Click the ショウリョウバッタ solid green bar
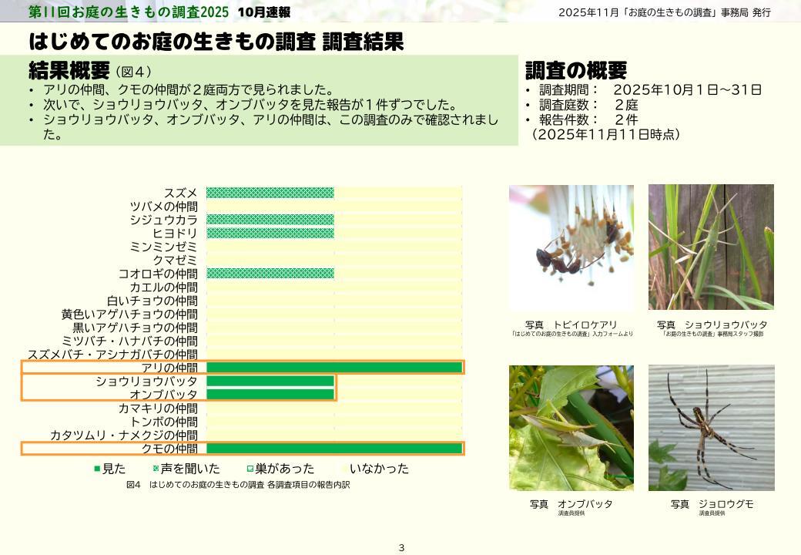The width and height of the screenshot is (801, 555). [270, 382]
